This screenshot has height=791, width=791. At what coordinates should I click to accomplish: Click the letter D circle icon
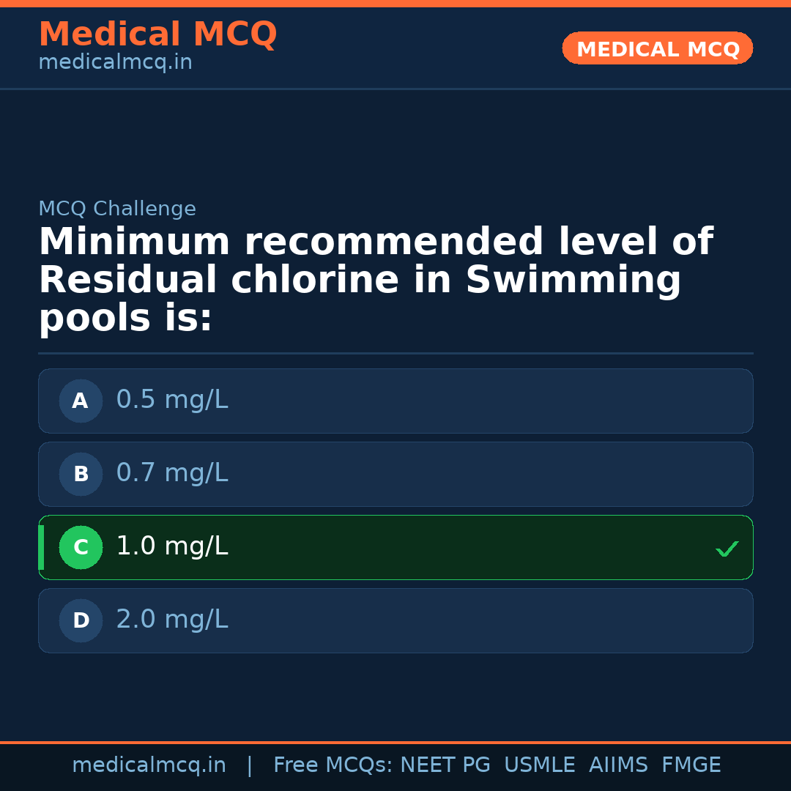(81, 620)
